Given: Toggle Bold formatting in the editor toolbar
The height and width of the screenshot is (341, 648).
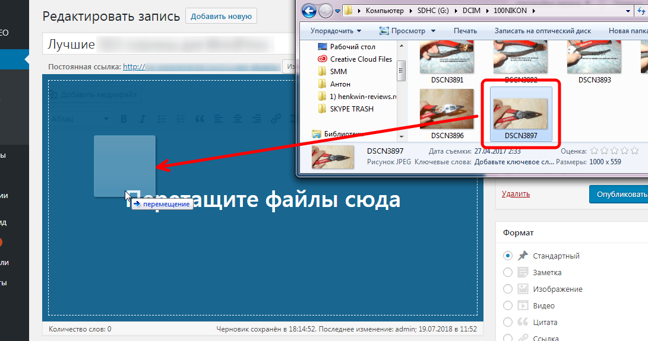Looking at the screenshot, I should click(x=123, y=119).
